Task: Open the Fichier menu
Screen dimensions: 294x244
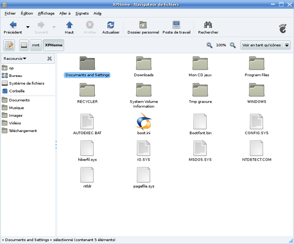Action: click(x=10, y=13)
